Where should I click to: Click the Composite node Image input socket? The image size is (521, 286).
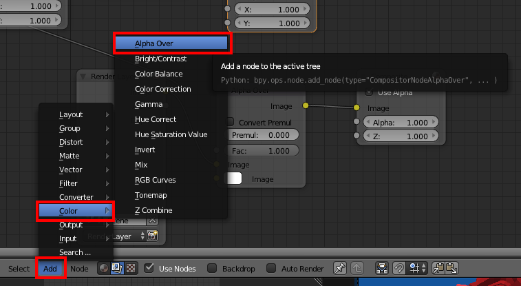(x=357, y=108)
